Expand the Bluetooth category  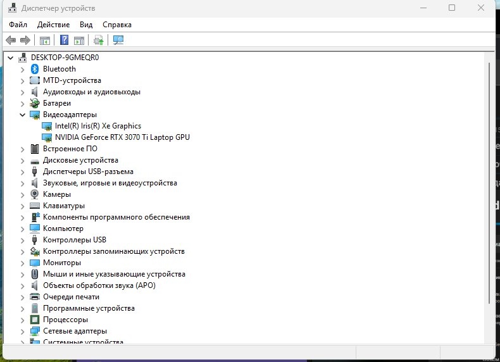[22, 69]
